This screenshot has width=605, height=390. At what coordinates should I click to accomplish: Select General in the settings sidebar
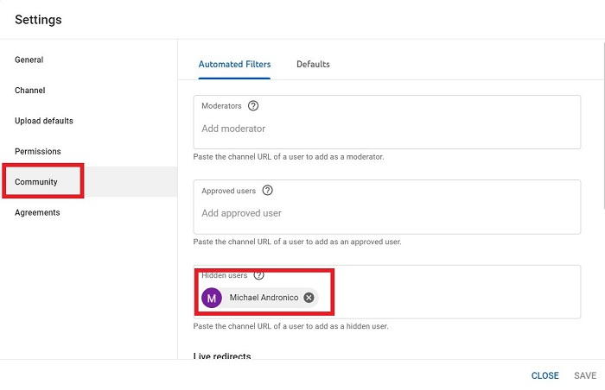pyautogui.click(x=29, y=60)
